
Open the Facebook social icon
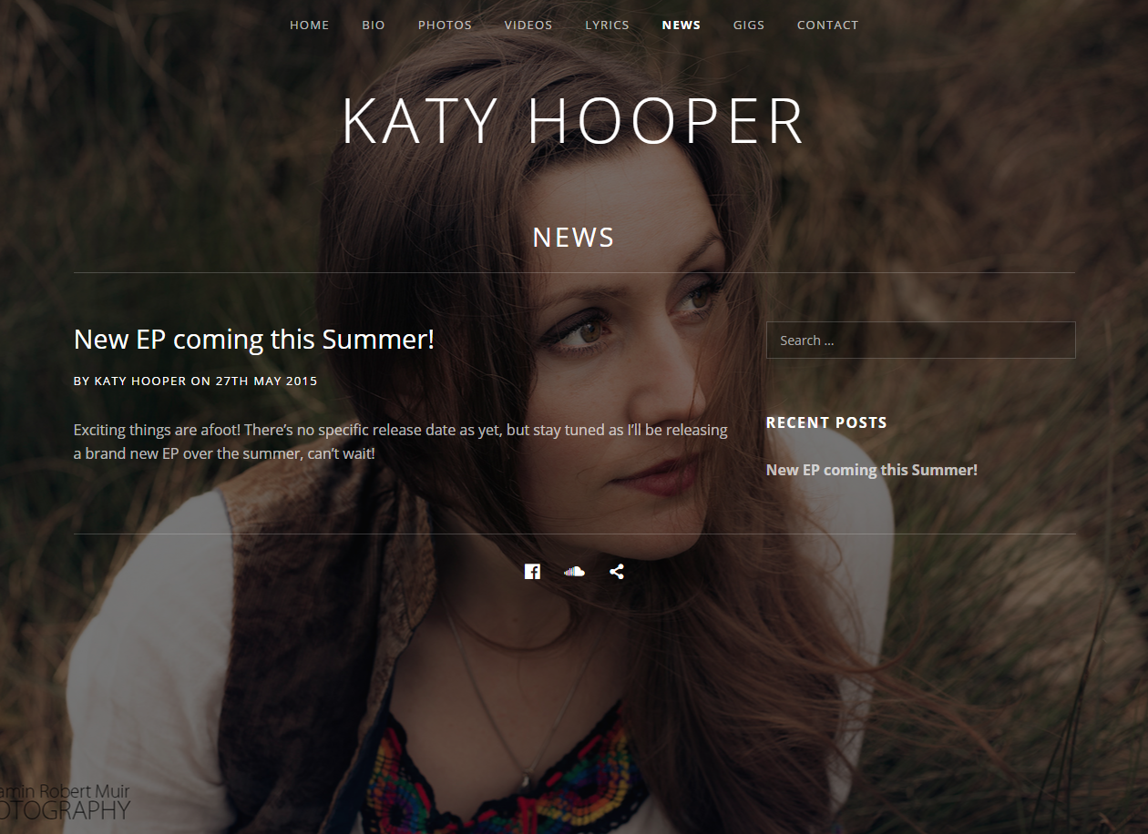click(532, 572)
